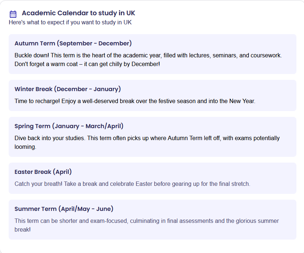Image resolution: width=304 pixels, height=253 pixels.
Task: Select the Summer Term (April/May - June) title
Action: (64, 209)
